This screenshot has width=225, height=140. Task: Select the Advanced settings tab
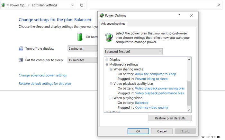point(113,24)
